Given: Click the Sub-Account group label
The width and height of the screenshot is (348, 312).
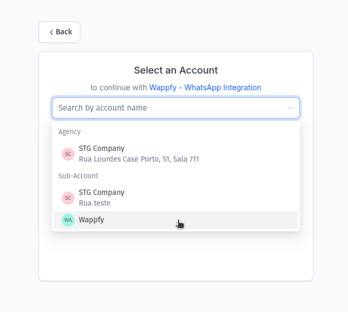Looking at the screenshot, I should click(x=78, y=176).
